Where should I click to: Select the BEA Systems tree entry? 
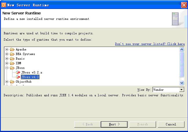(25, 54)
